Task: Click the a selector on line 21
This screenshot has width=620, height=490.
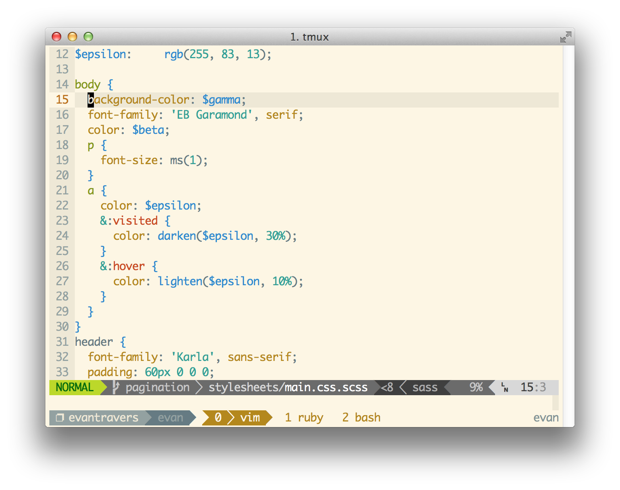Action: tap(91, 191)
